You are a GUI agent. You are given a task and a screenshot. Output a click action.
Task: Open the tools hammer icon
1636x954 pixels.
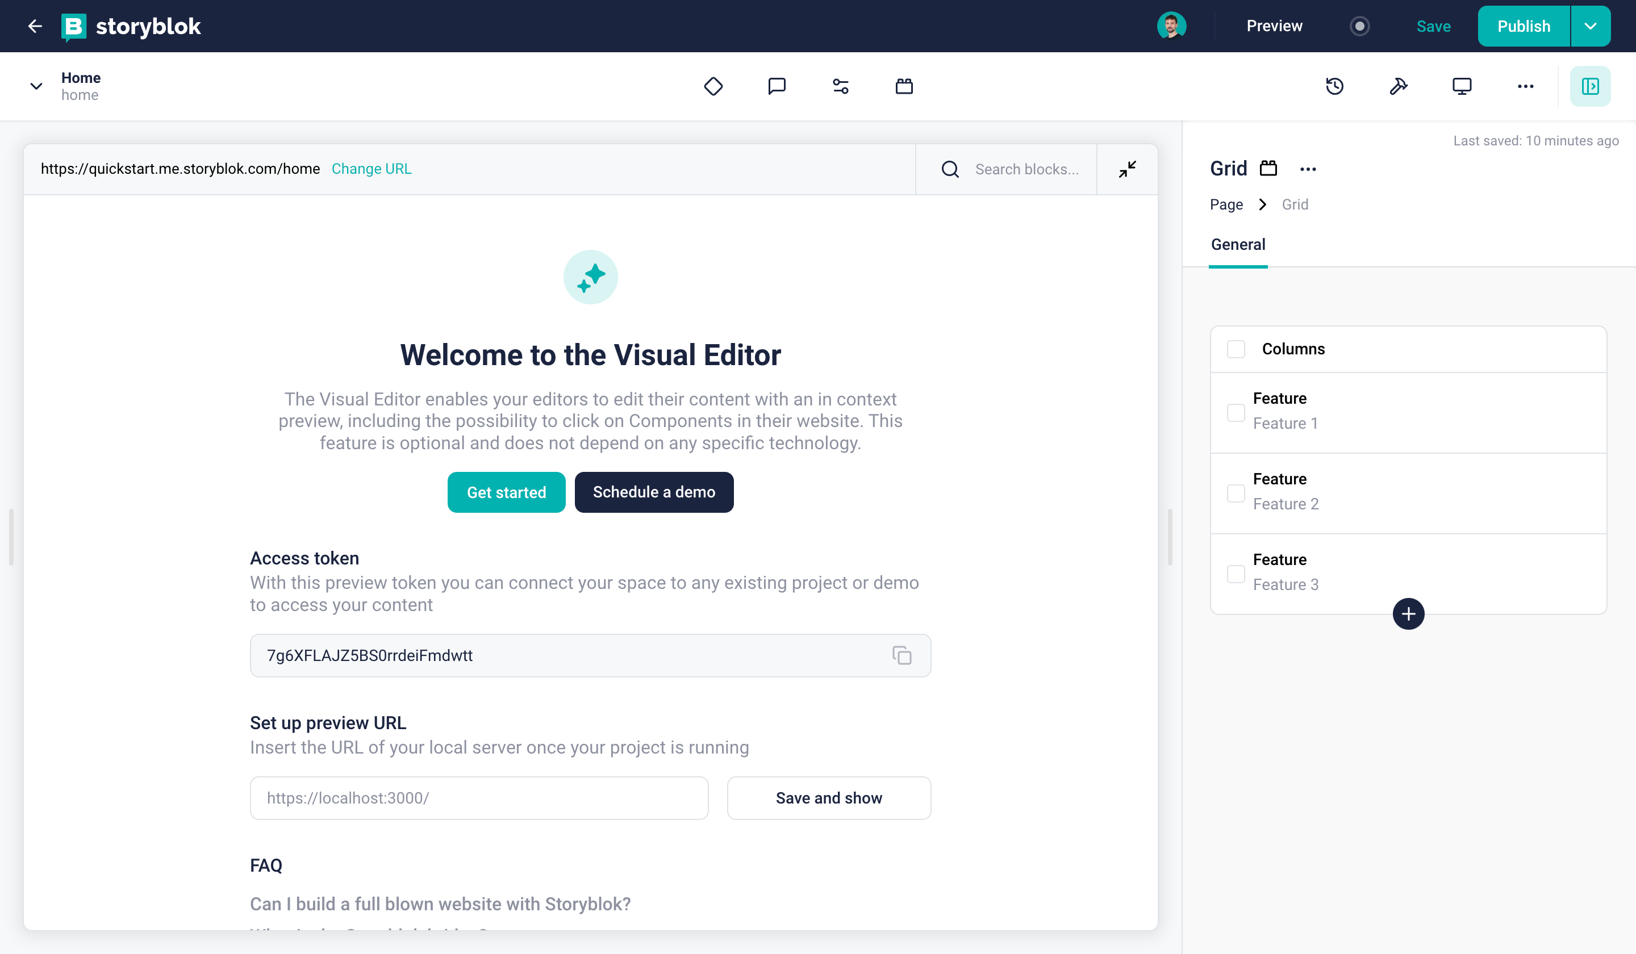click(x=1398, y=86)
